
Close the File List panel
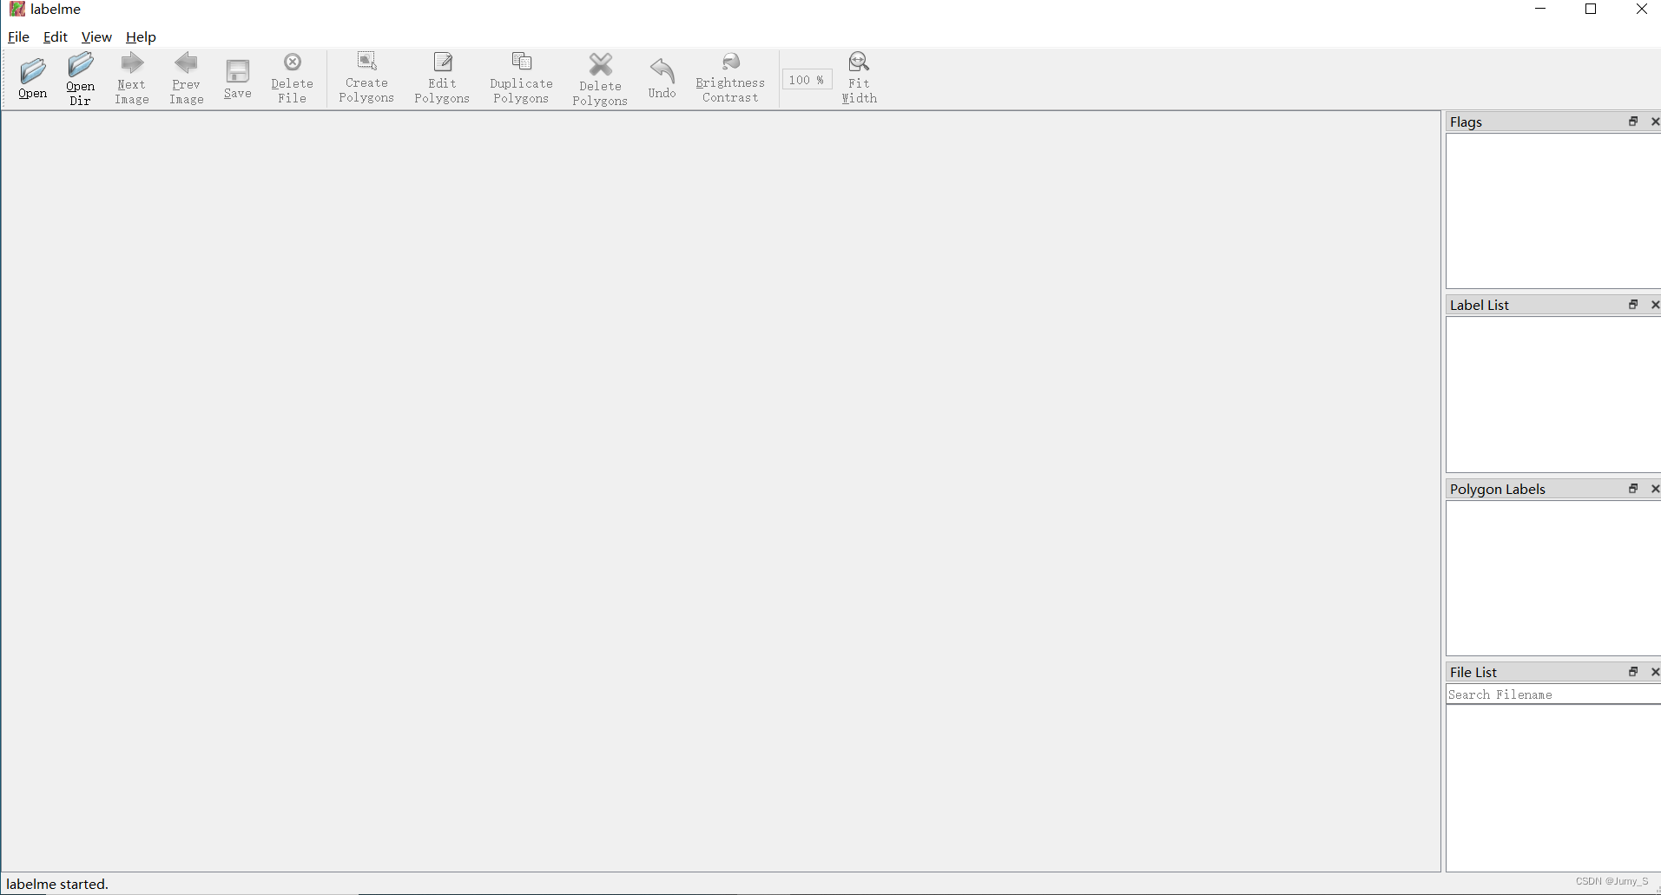[1655, 672]
